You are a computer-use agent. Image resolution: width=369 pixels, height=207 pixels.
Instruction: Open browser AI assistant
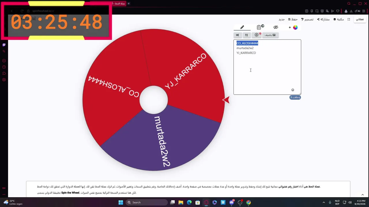click(x=358, y=11)
